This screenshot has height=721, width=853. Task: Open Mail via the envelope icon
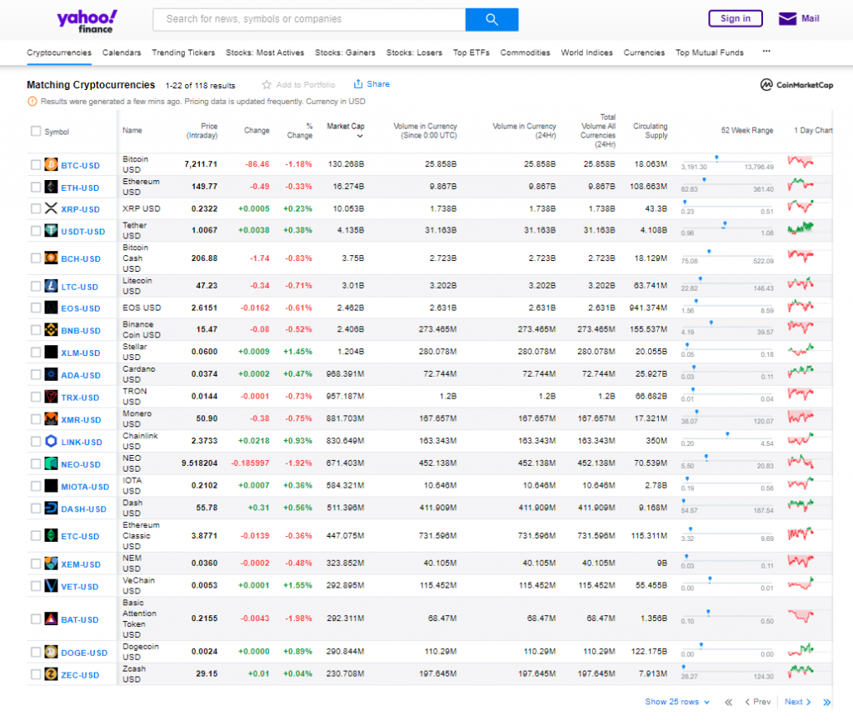coord(787,19)
